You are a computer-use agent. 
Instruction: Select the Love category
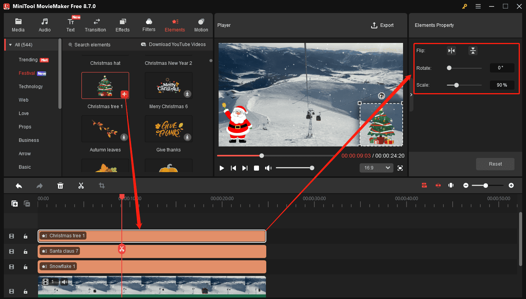click(24, 113)
